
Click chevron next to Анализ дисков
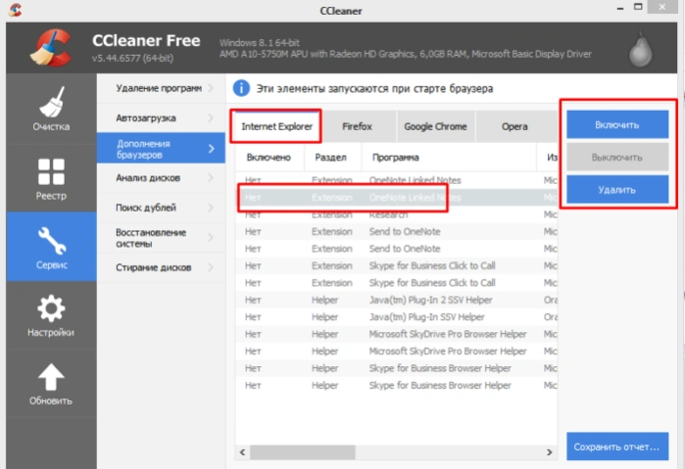point(211,178)
